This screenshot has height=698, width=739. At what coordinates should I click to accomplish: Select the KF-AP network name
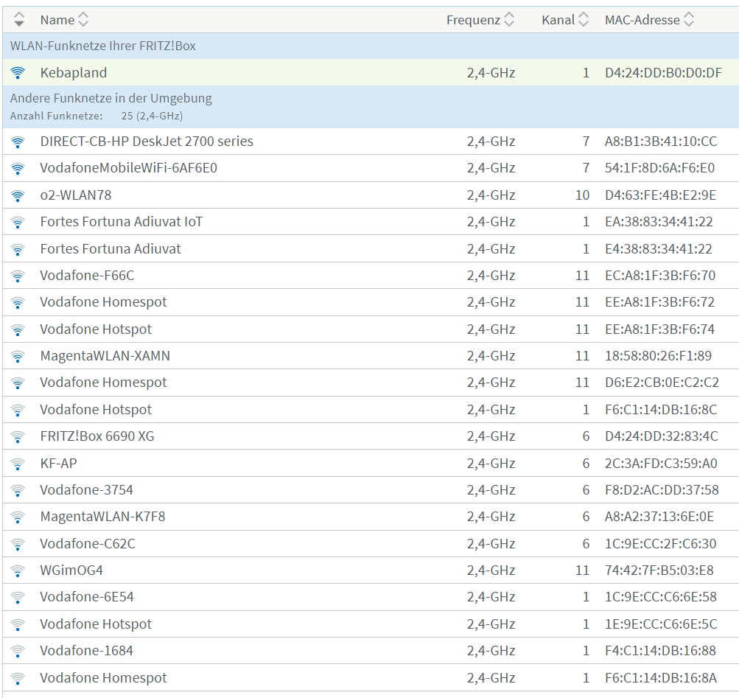58,463
